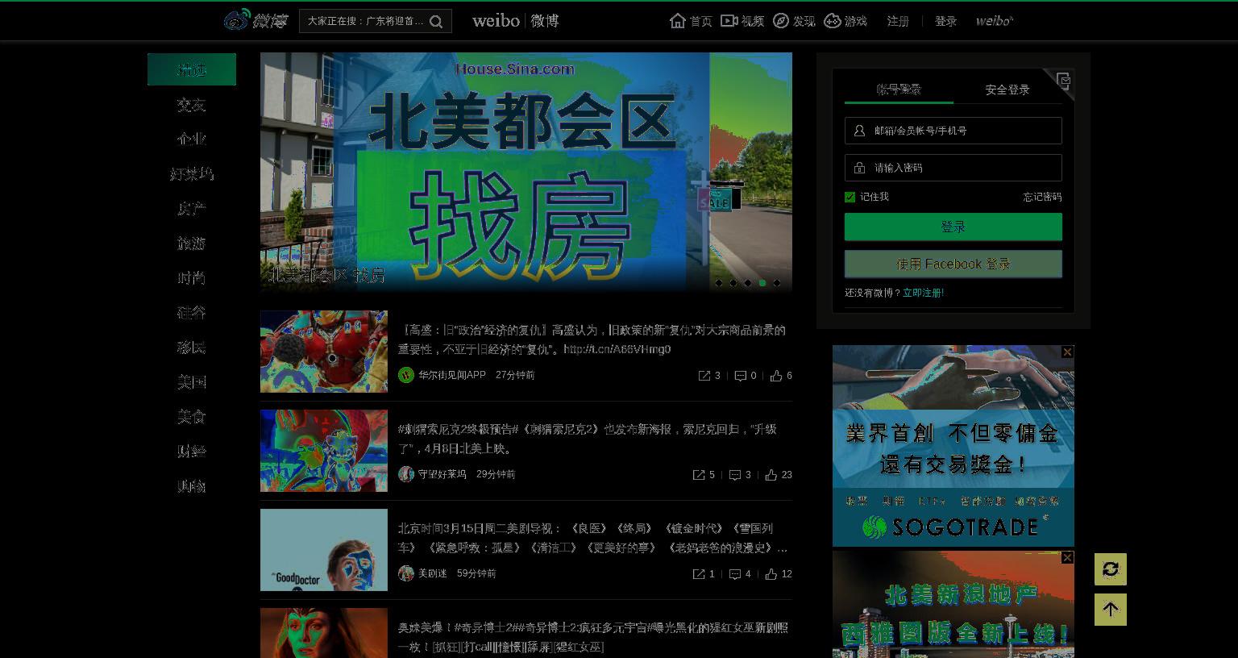Image resolution: width=1238 pixels, height=658 pixels.
Task: Click comment icon on 美剧迷 post
Action: point(735,574)
